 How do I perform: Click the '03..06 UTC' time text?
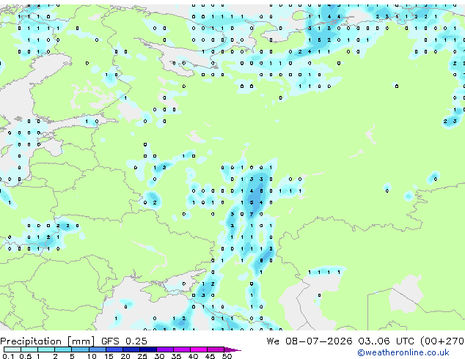tap(386, 341)
